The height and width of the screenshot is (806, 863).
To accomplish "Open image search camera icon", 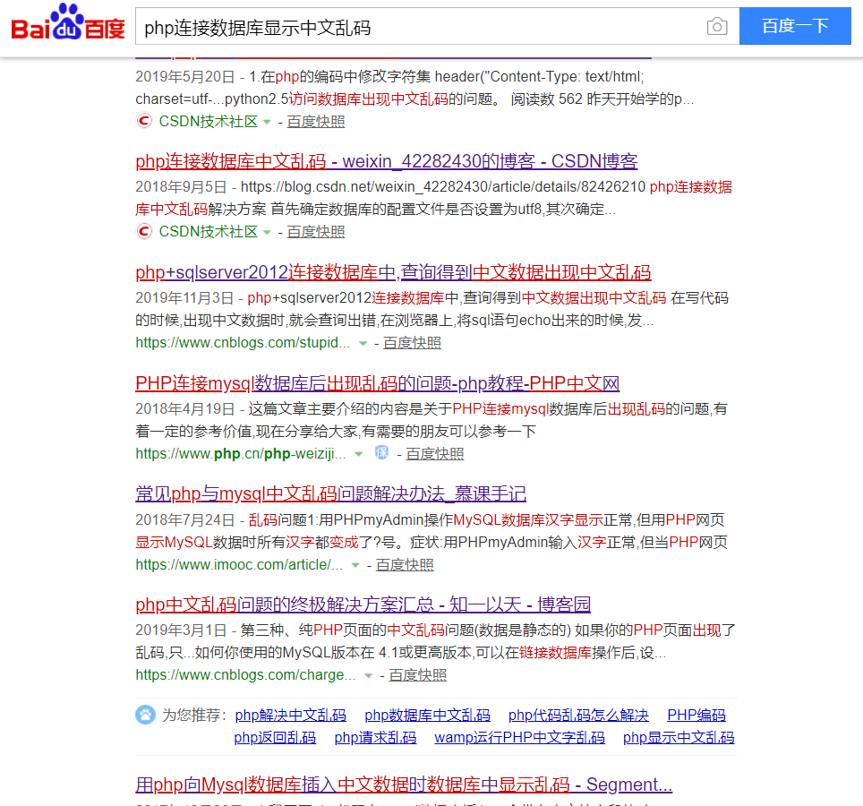I will (716, 26).
